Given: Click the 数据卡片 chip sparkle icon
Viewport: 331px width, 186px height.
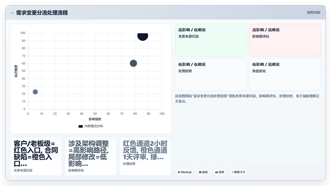Looking at the screenshot, I should coord(232,172).
